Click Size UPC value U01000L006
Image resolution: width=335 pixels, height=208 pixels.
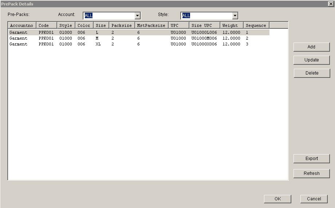pyautogui.click(x=204, y=32)
